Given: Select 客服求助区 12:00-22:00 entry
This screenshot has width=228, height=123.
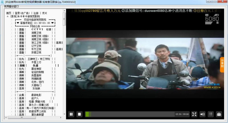Looking at the screenshot, I should click(35, 23).
